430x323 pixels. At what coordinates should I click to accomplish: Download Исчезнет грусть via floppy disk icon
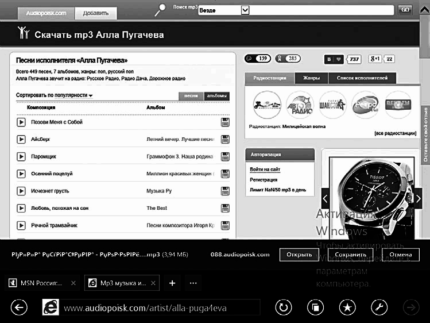pos(225,191)
